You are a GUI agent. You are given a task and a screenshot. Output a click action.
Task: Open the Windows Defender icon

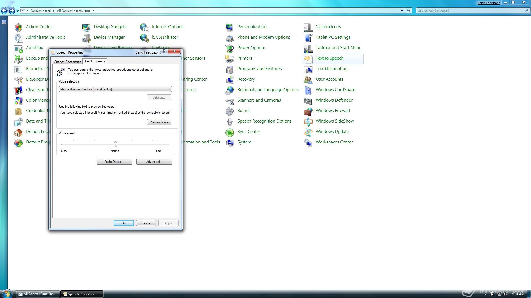pyautogui.click(x=308, y=101)
